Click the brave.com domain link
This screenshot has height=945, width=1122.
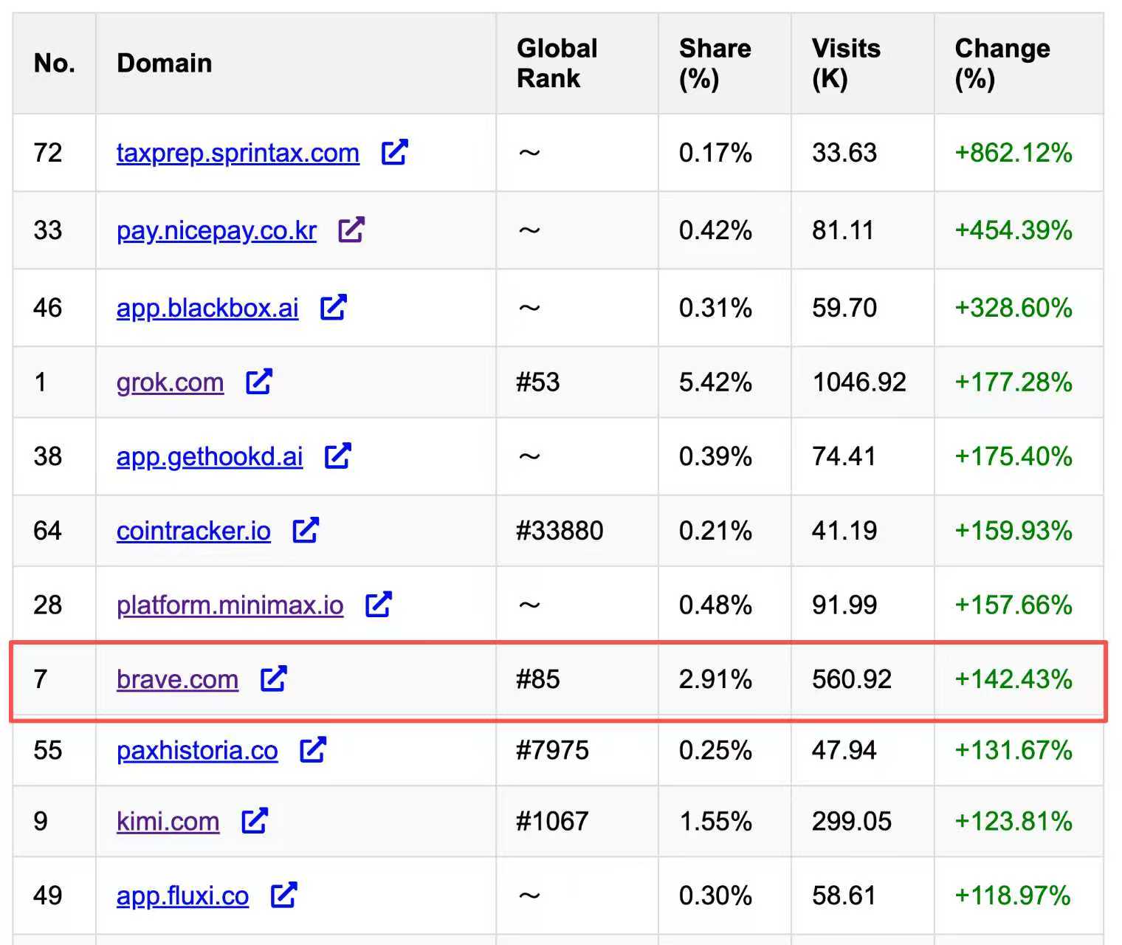[177, 679]
